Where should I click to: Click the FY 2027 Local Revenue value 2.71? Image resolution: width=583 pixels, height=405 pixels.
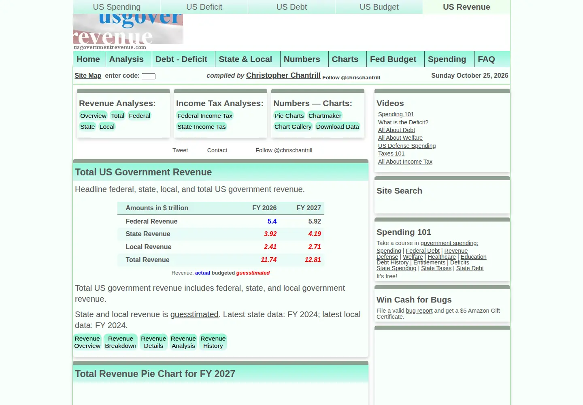tap(315, 247)
